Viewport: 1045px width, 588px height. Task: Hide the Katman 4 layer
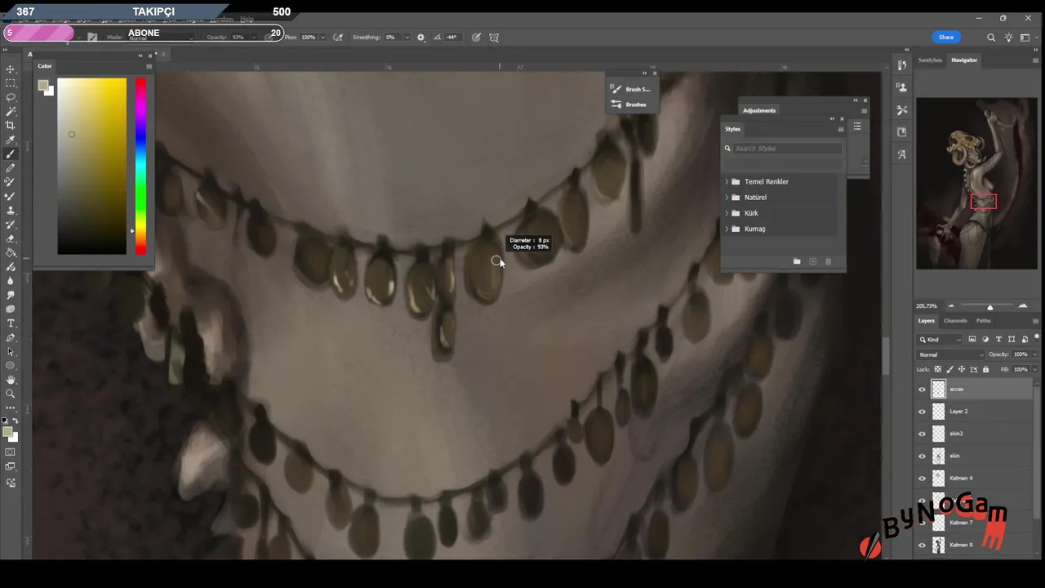click(923, 479)
